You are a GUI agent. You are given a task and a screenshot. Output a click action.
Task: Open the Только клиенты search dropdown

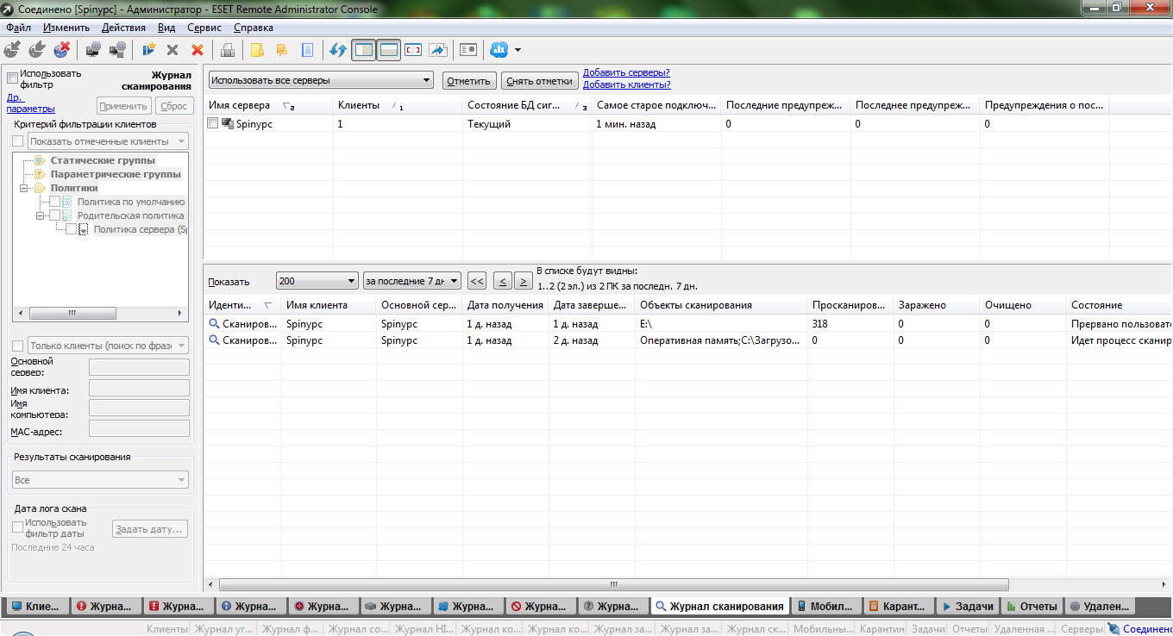108,346
